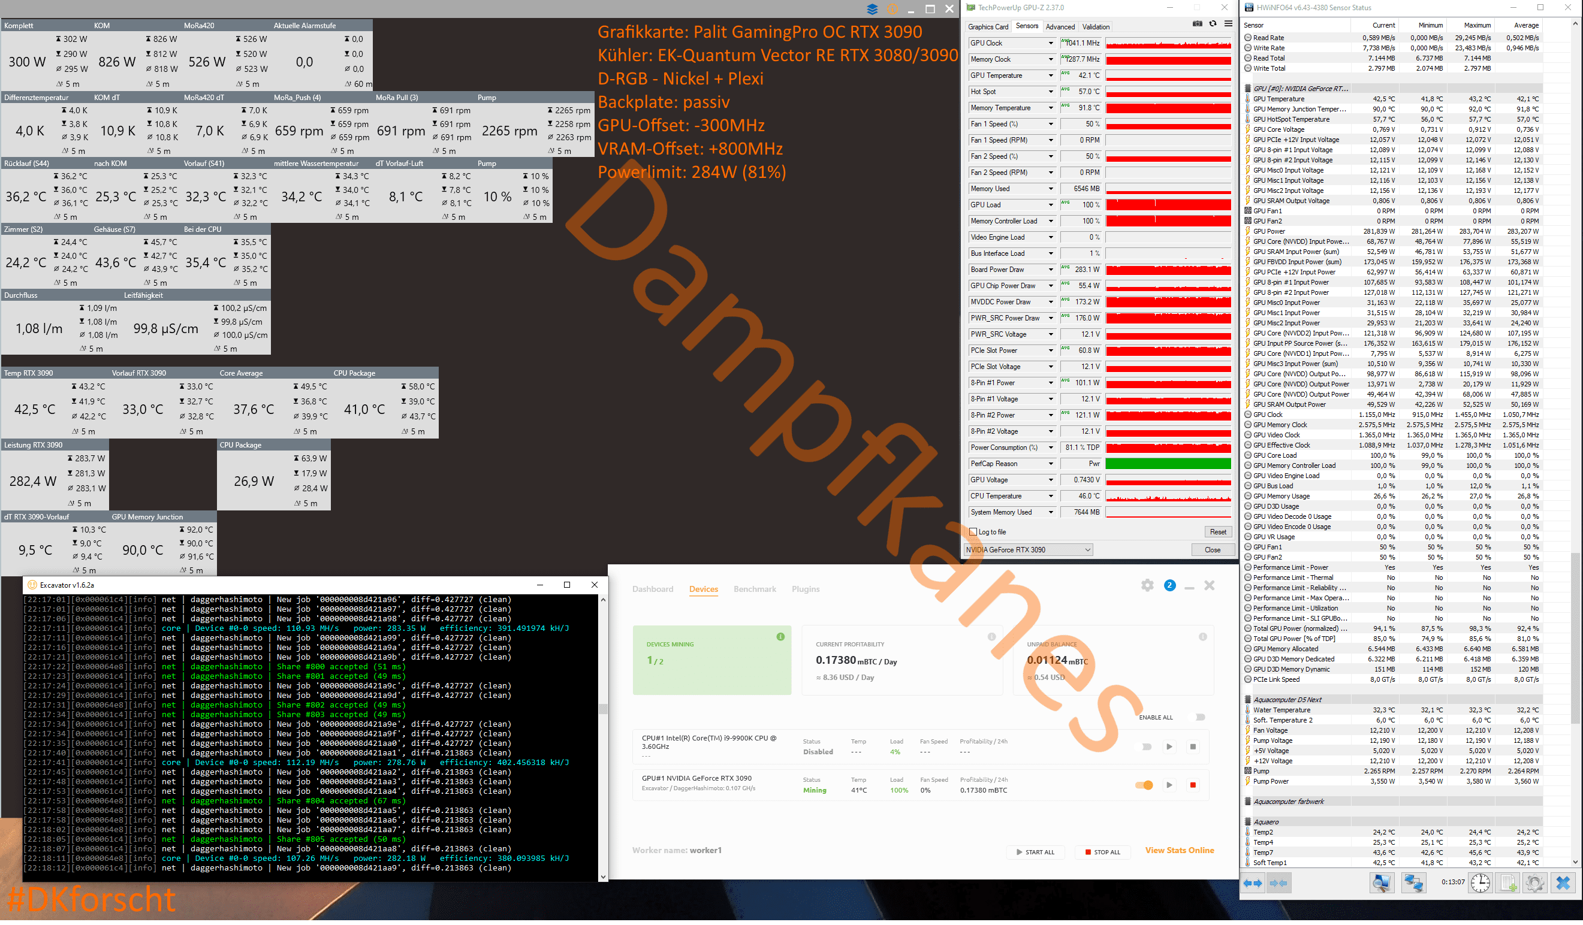Screen dimensions: 1583x925
Task: Click play button for GPU#1 RTX 3090
Action: pos(1169,785)
